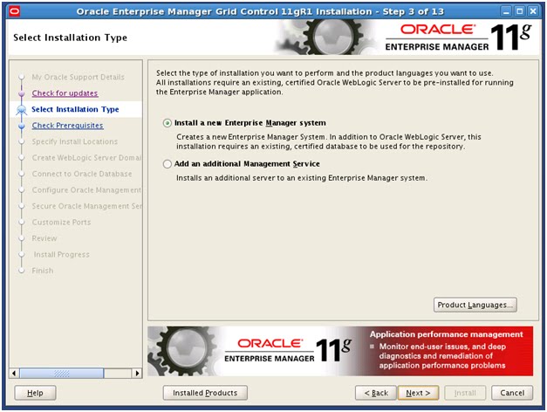Go back with the Back button
Image resolution: width=547 pixels, height=412 pixels.
pyautogui.click(x=376, y=393)
